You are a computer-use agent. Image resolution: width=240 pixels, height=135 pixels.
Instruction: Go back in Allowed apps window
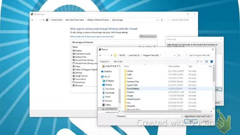[33, 20]
